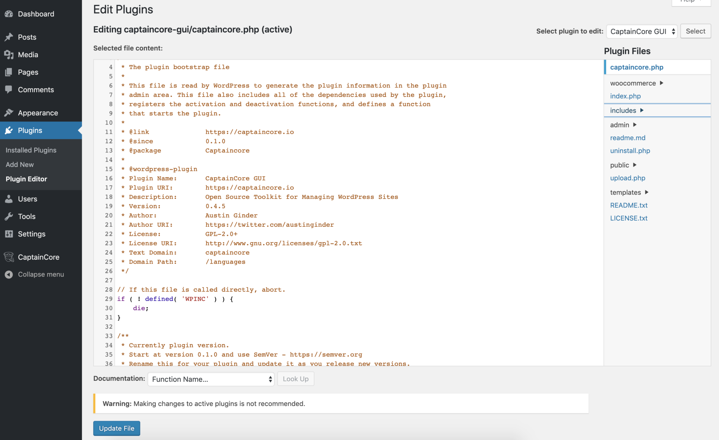
Task: Click the @link https://captaincore.io line
Action: pyautogui.click(x=207, y=132)
